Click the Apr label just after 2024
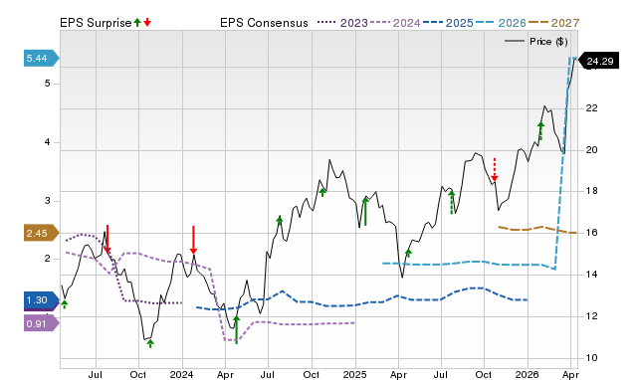 (225, 374)
